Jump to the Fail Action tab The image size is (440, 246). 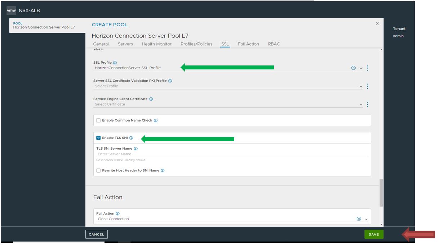click(248, 44)
